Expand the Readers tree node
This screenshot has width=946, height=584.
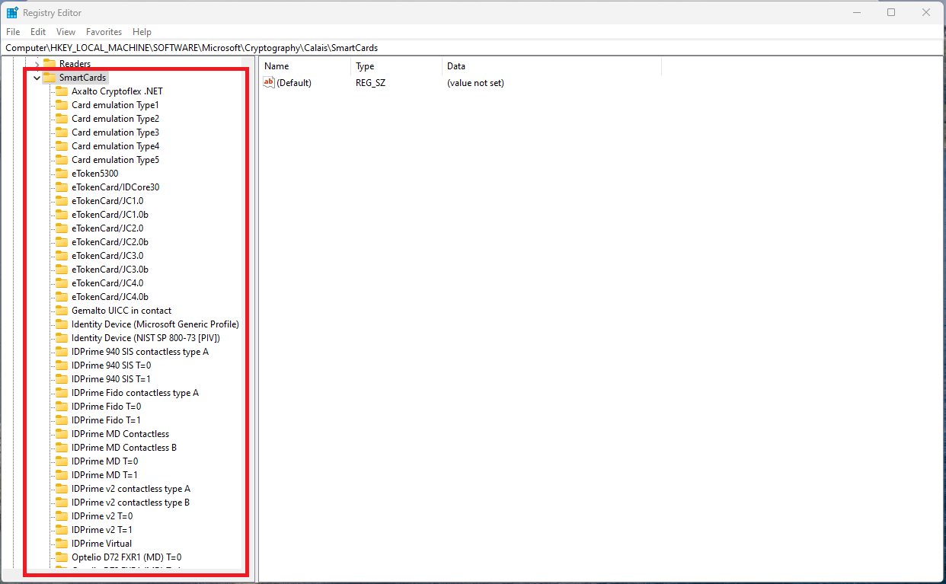tap(37, 64)
